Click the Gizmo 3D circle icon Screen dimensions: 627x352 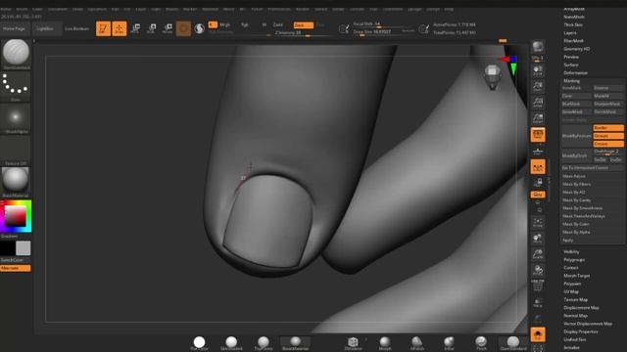(183, 28)
